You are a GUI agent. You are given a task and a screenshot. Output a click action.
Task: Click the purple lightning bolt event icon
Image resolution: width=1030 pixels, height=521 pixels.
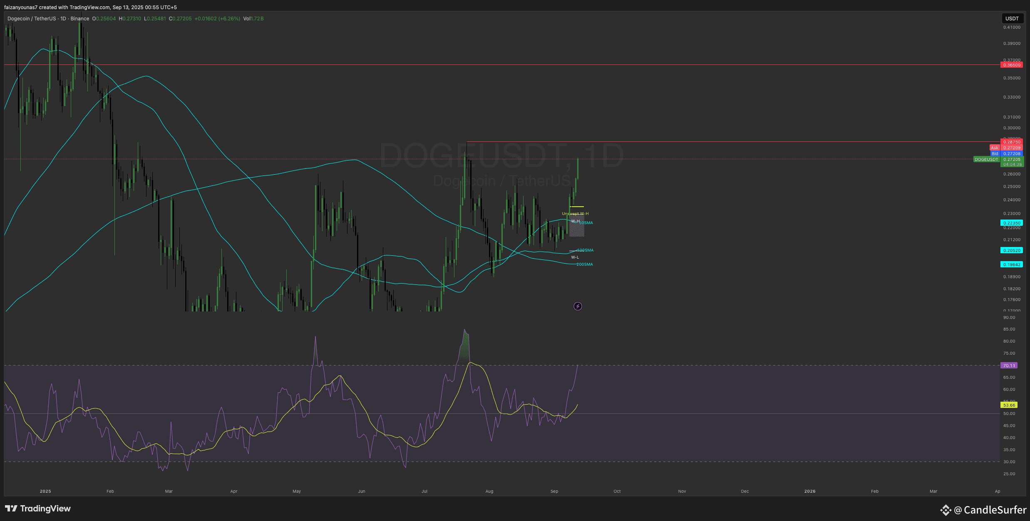tap(578, 306)
